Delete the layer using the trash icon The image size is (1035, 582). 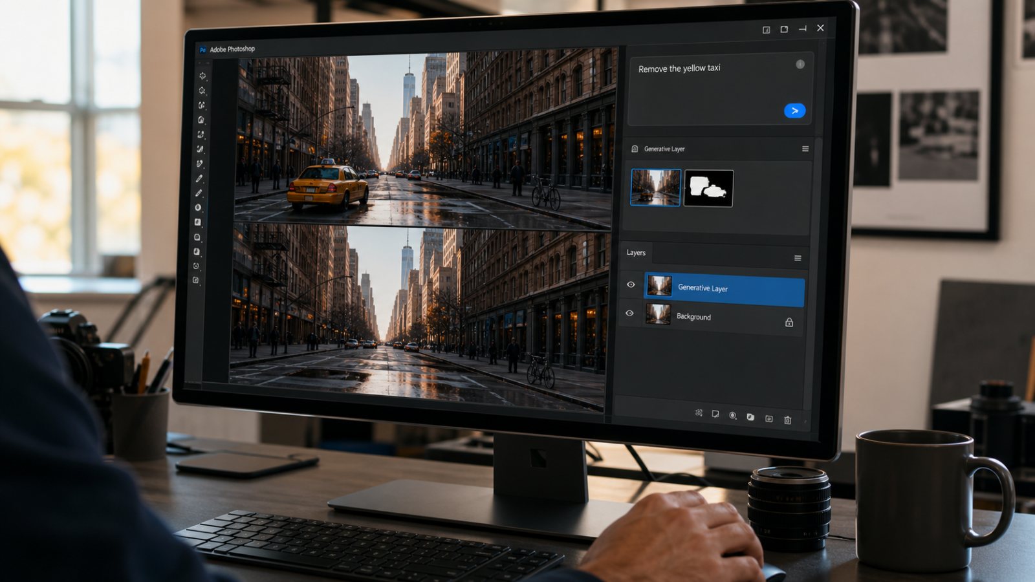click(x=787, y=420)
